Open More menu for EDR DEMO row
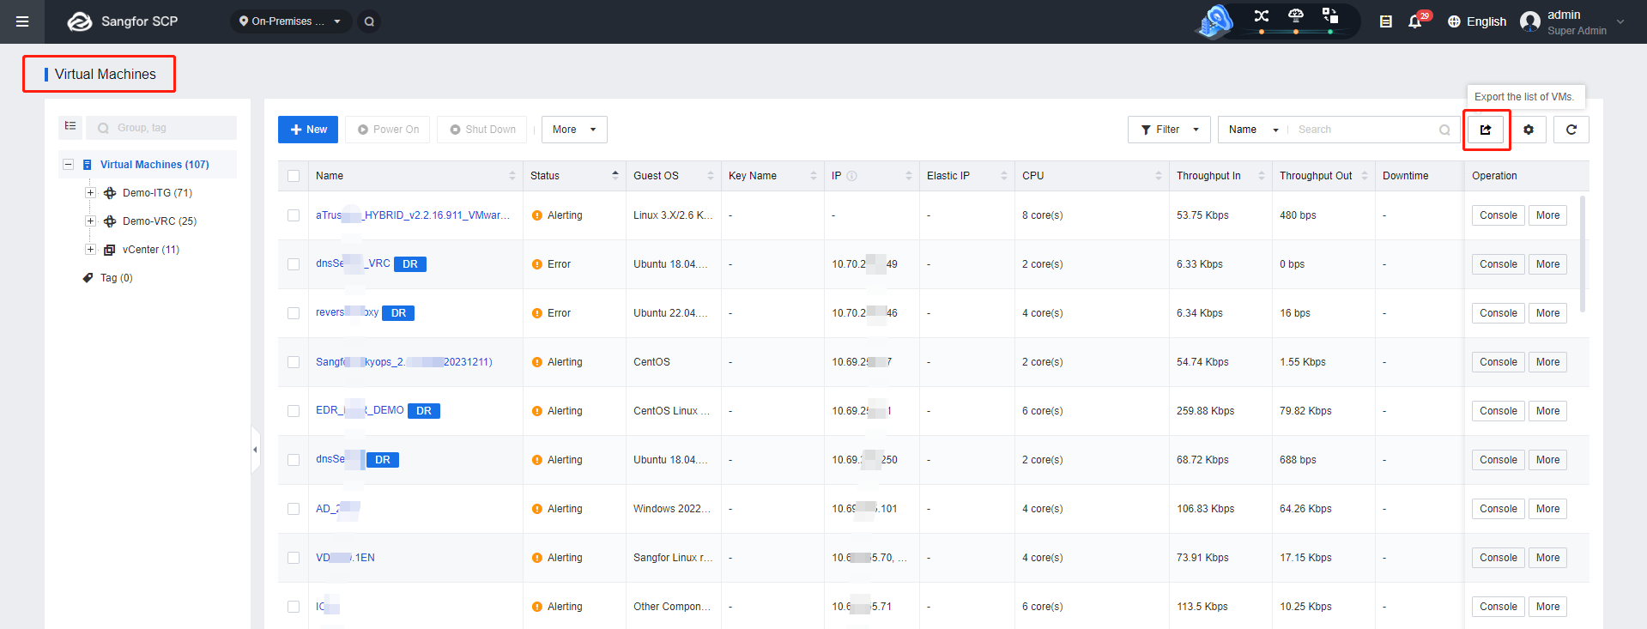Image resolution: width=1647 pixels, height=629 pixels. point(1547,411)
